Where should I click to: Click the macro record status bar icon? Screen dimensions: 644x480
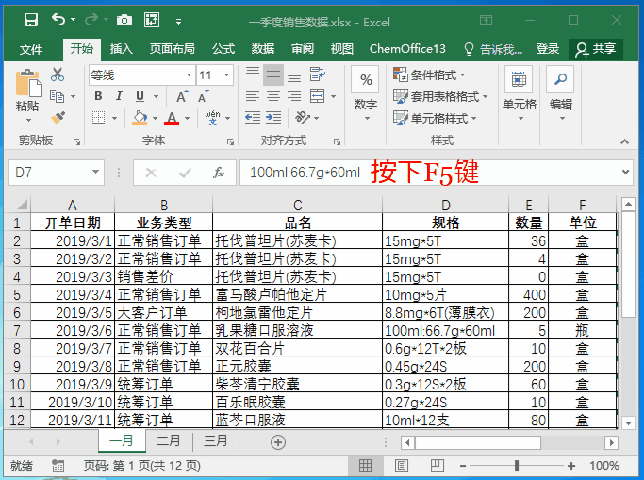[58, 466]
